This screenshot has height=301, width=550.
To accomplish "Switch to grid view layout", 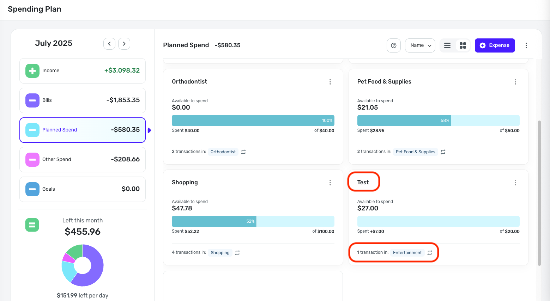I will point(463,45).
